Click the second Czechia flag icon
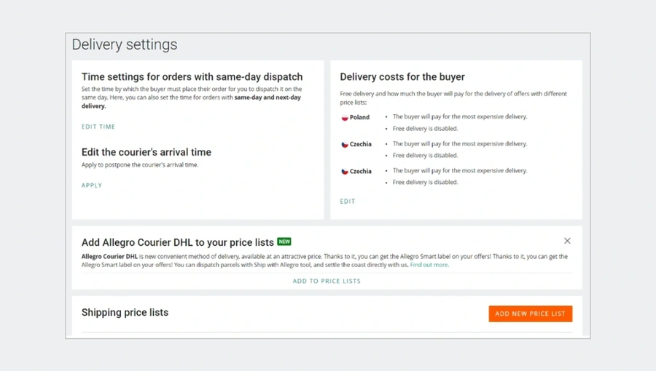Screen dimensions: 656x371 (345, 172)
